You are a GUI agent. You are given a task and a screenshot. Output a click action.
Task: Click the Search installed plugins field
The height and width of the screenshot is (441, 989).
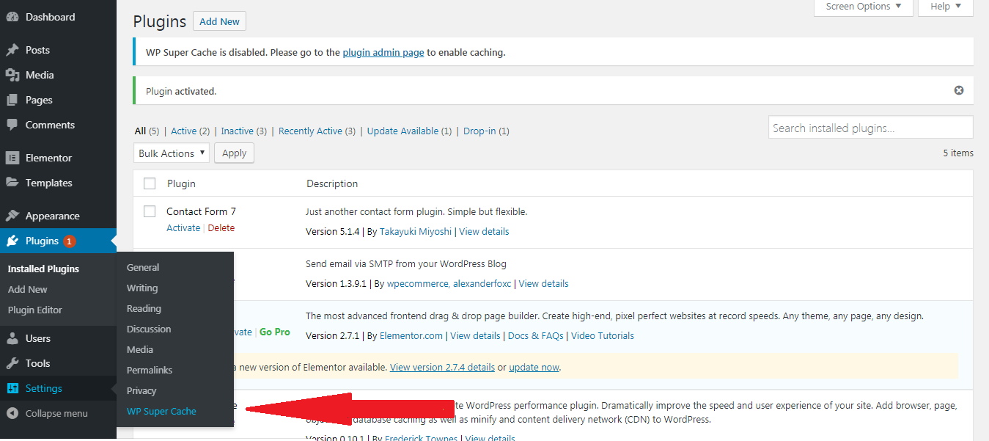tap(871, 128)
